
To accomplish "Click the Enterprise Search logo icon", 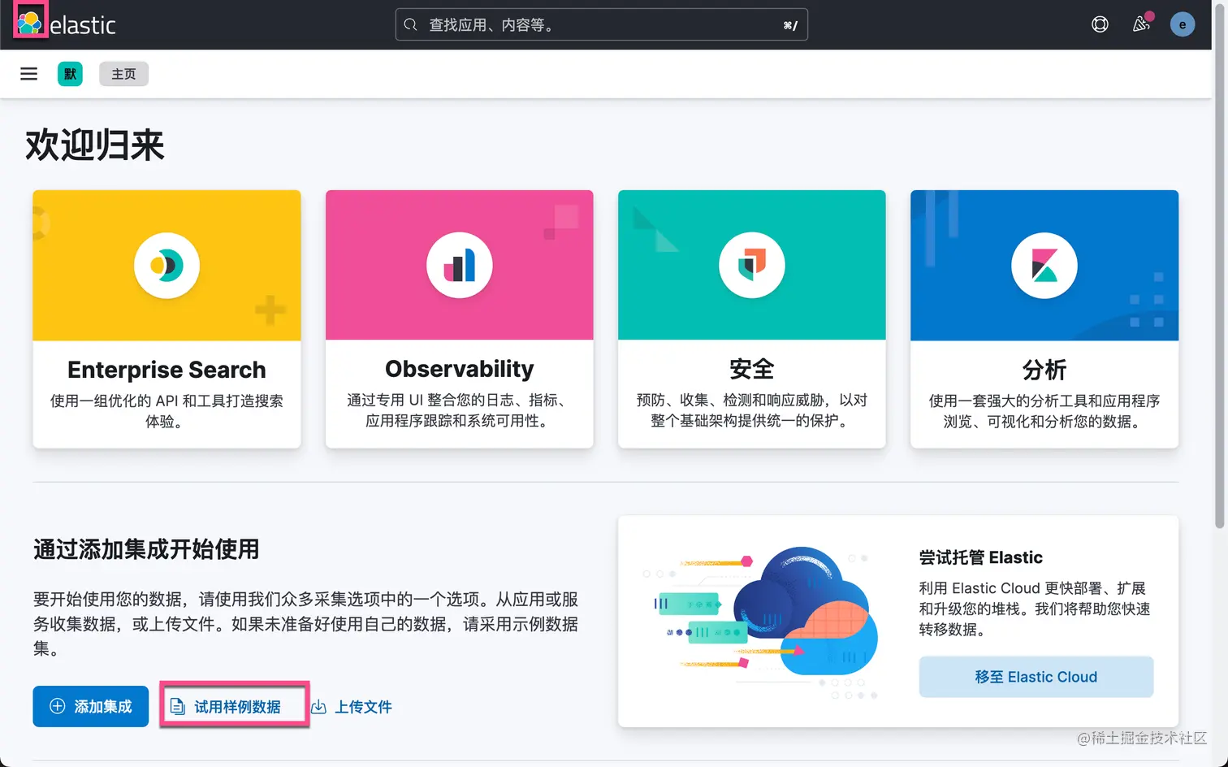I will [x=166, y=266].
